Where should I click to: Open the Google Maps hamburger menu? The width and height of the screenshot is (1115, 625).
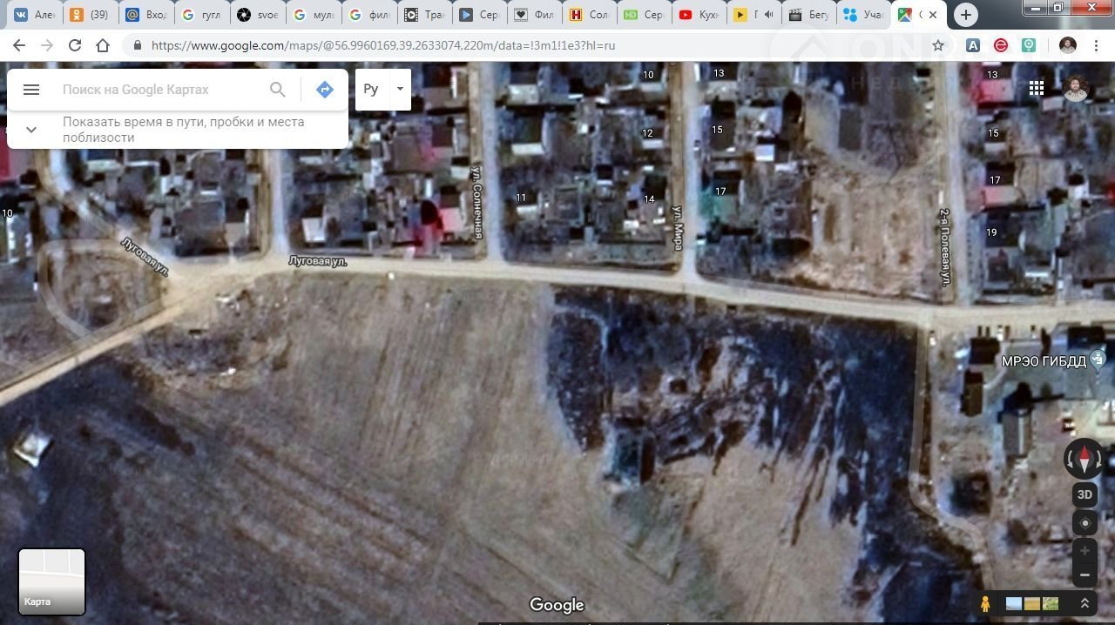(x=31, y=90)
